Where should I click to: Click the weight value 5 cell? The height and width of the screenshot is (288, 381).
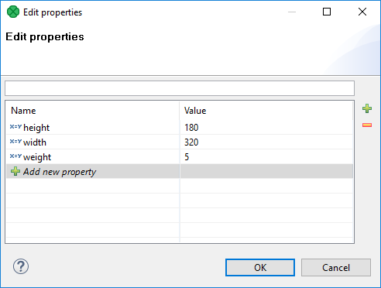coord(266,156)
